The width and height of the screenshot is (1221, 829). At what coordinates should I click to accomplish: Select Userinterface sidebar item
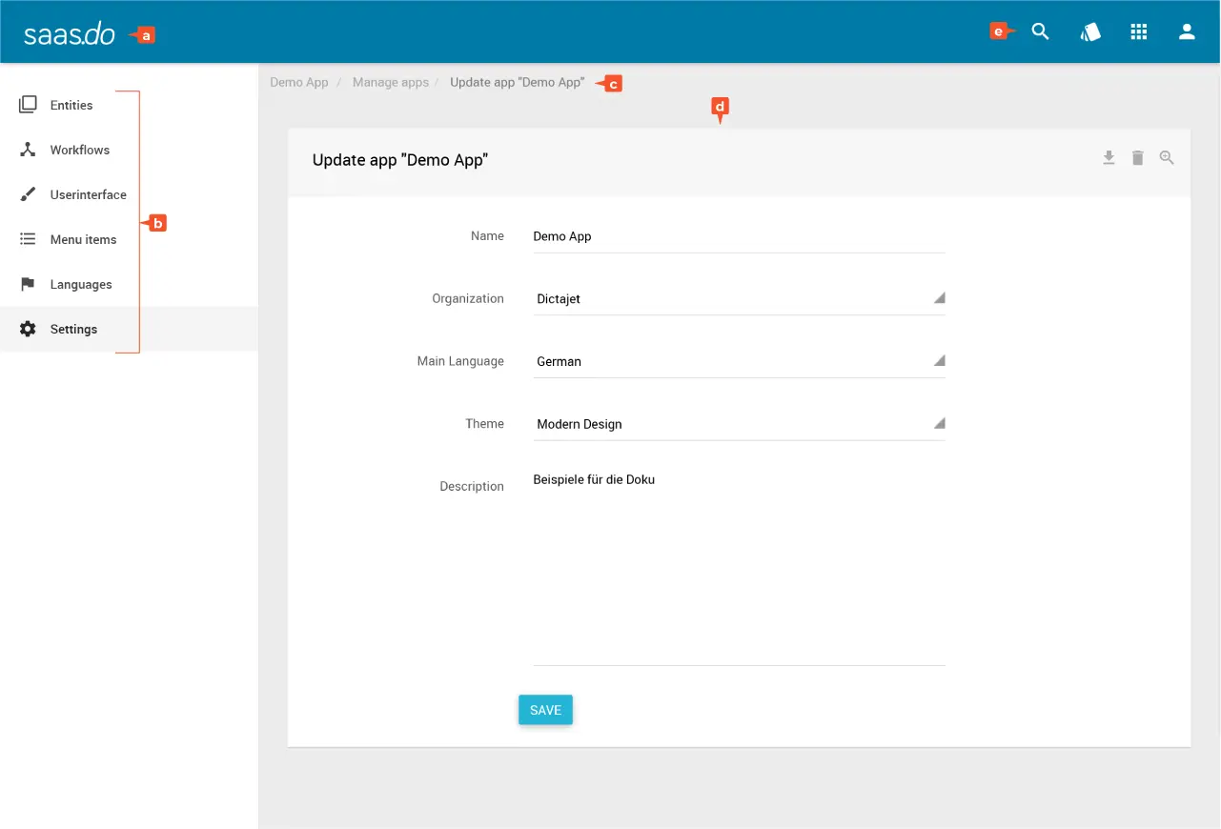pyautogui.click(x=88, y=194)
